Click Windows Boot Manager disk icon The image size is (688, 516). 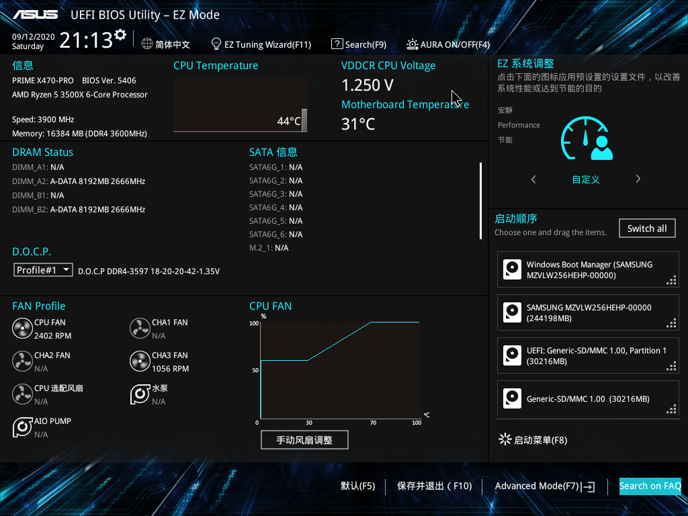512,269
